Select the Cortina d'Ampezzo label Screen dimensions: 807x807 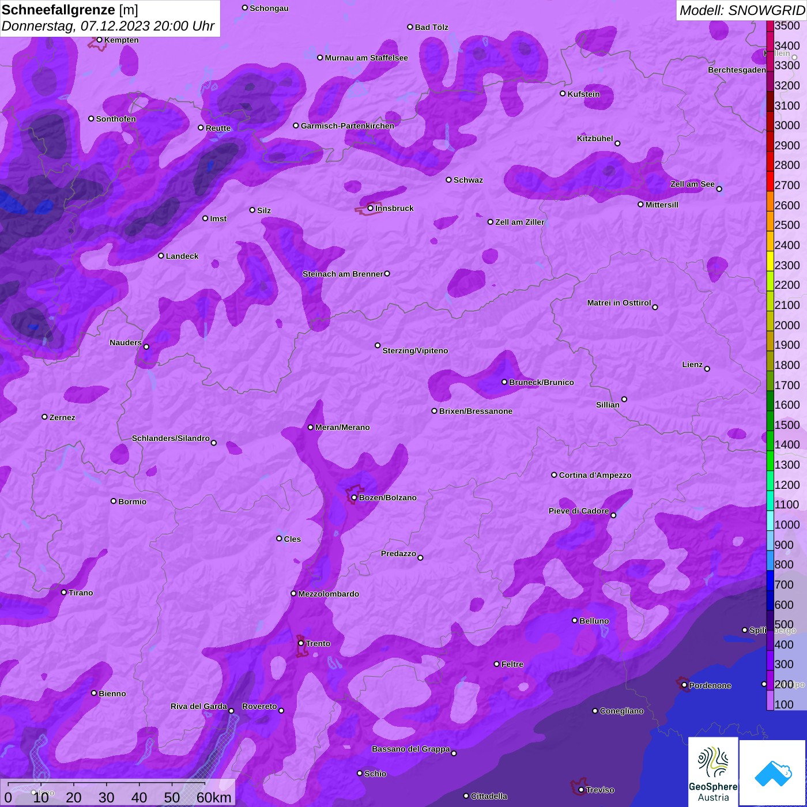coord(595,475)
